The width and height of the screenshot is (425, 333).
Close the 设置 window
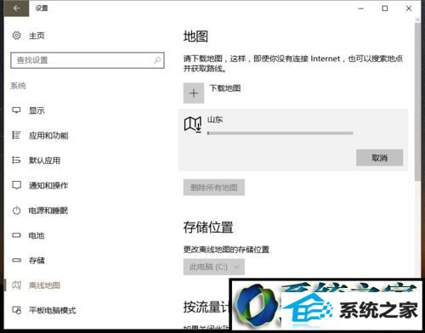pos(409,8)
